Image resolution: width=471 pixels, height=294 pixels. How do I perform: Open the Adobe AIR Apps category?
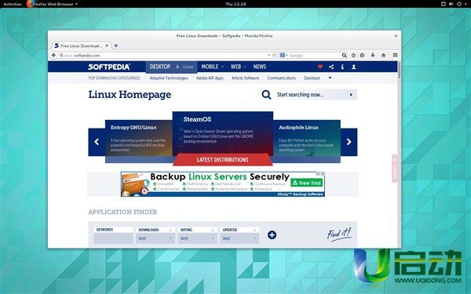tap(210, 78)
